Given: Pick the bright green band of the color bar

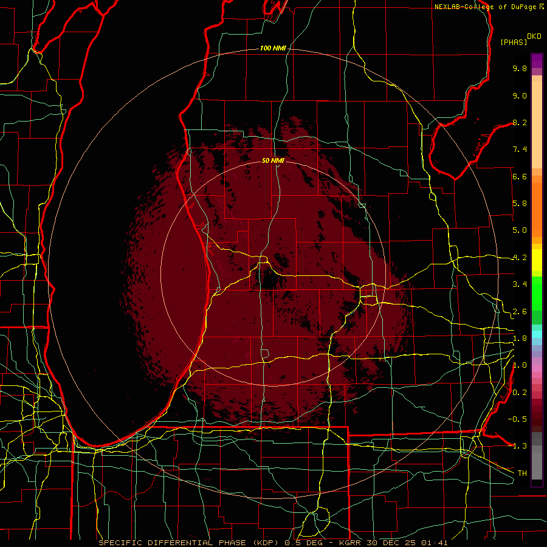Looking at the screenshot, I should [537, 294].
